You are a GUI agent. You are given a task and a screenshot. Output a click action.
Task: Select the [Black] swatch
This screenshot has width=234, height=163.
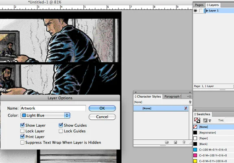tap(213, 144)
